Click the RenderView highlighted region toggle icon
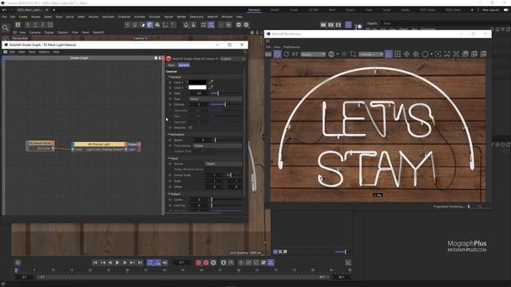 tap(389, 54)
